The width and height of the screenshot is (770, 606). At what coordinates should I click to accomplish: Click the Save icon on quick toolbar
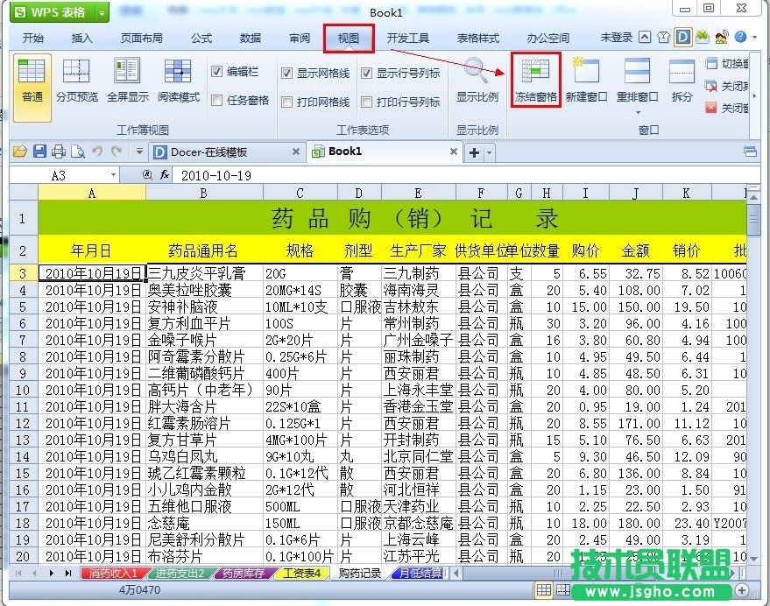click(39, 151)
